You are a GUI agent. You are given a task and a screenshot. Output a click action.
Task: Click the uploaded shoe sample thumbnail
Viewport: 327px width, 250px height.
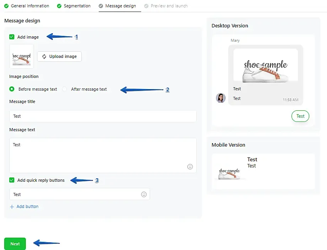coord(22,56)
